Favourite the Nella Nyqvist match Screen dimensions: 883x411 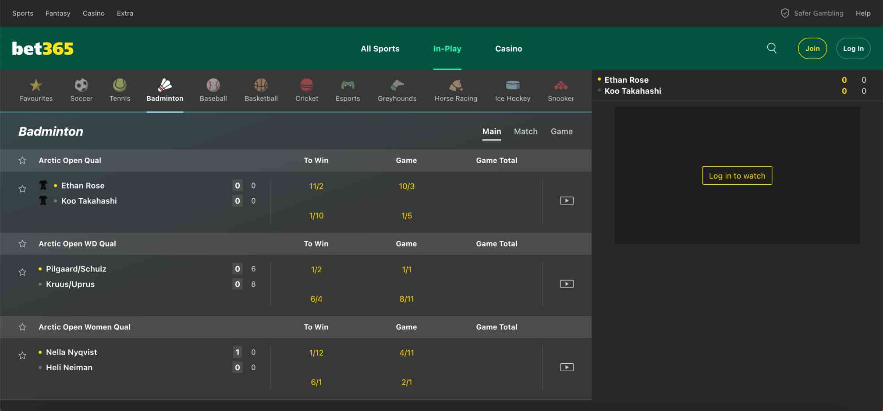click(22, 355)
